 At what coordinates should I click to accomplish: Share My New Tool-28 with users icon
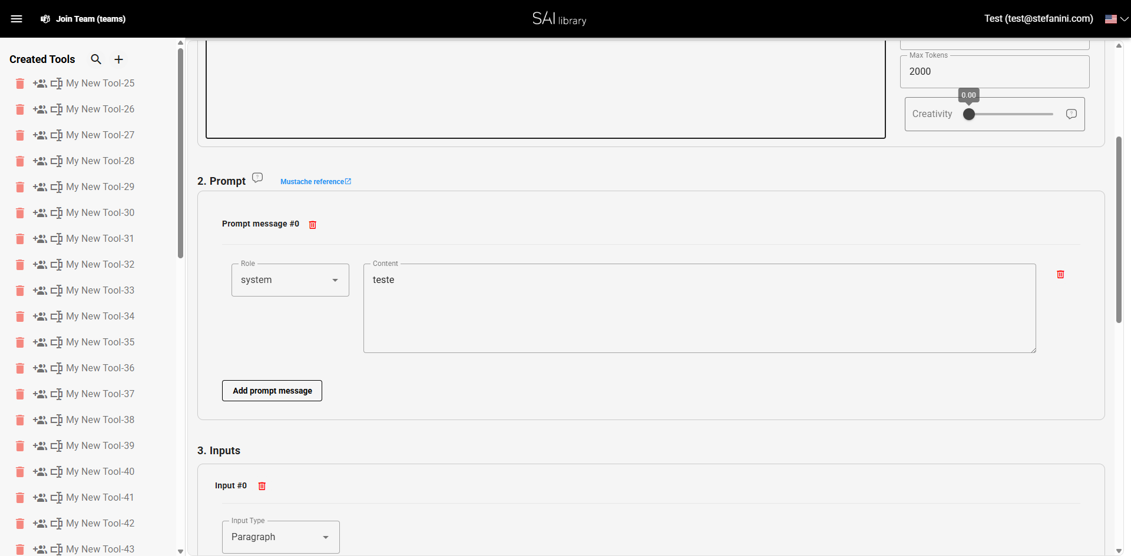pos(40,161)
